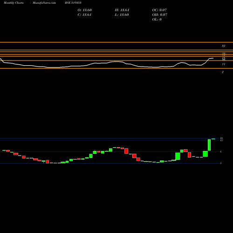Click the "OC: 0.07" value
Viewport: 233px width, 233px height.
159,10
